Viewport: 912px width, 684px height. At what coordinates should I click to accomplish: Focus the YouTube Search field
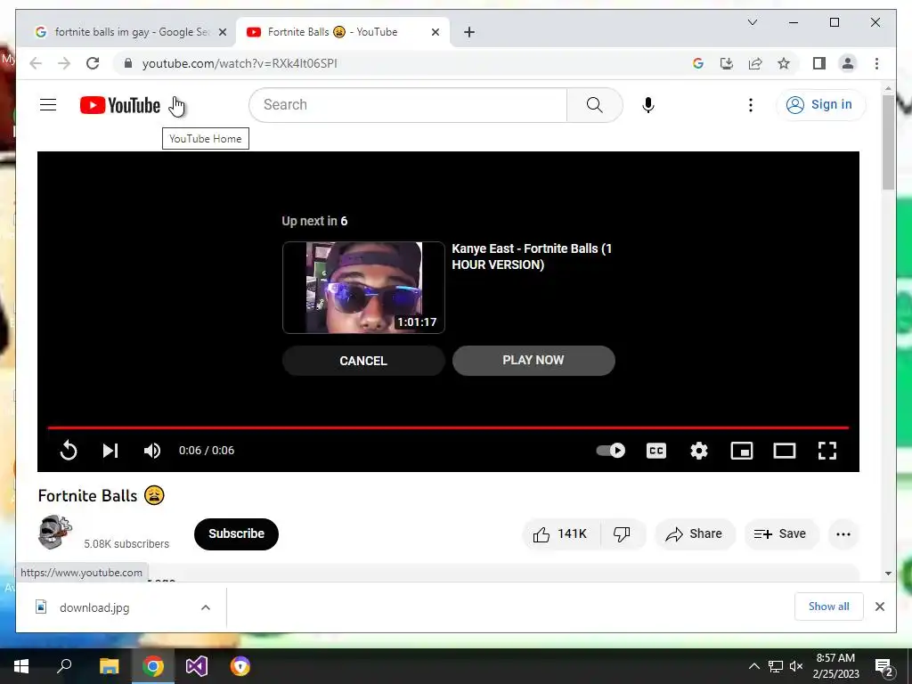coord(408,105)
